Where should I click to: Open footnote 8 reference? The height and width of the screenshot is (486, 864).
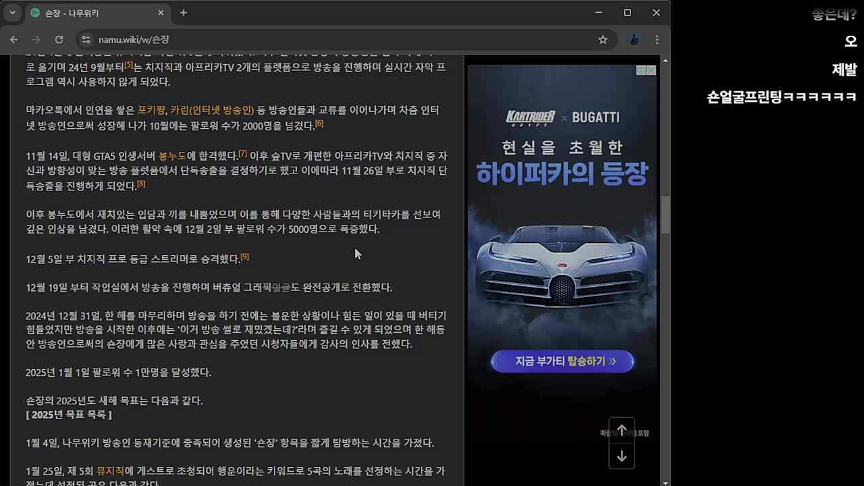tap(141, 184)
